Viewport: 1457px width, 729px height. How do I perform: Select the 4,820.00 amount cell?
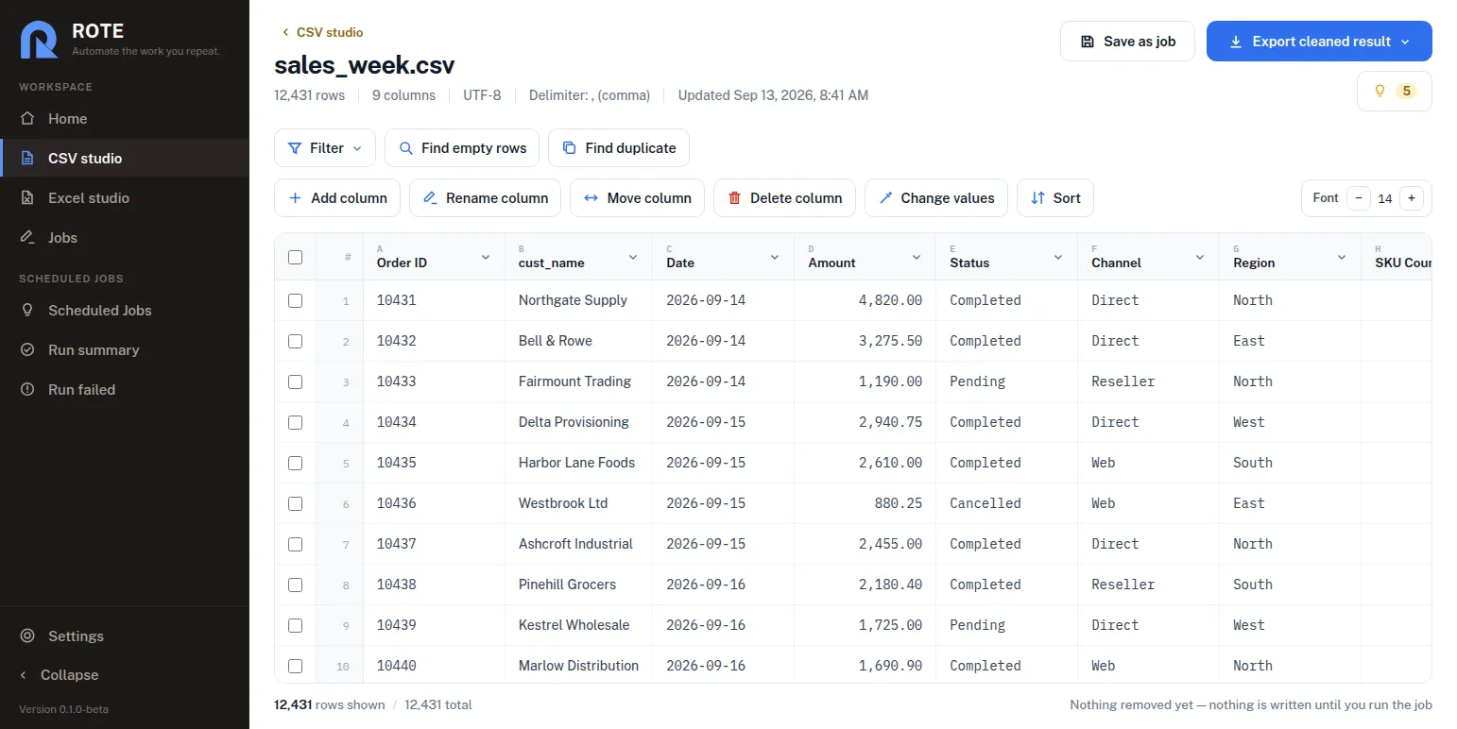point(866,300)
